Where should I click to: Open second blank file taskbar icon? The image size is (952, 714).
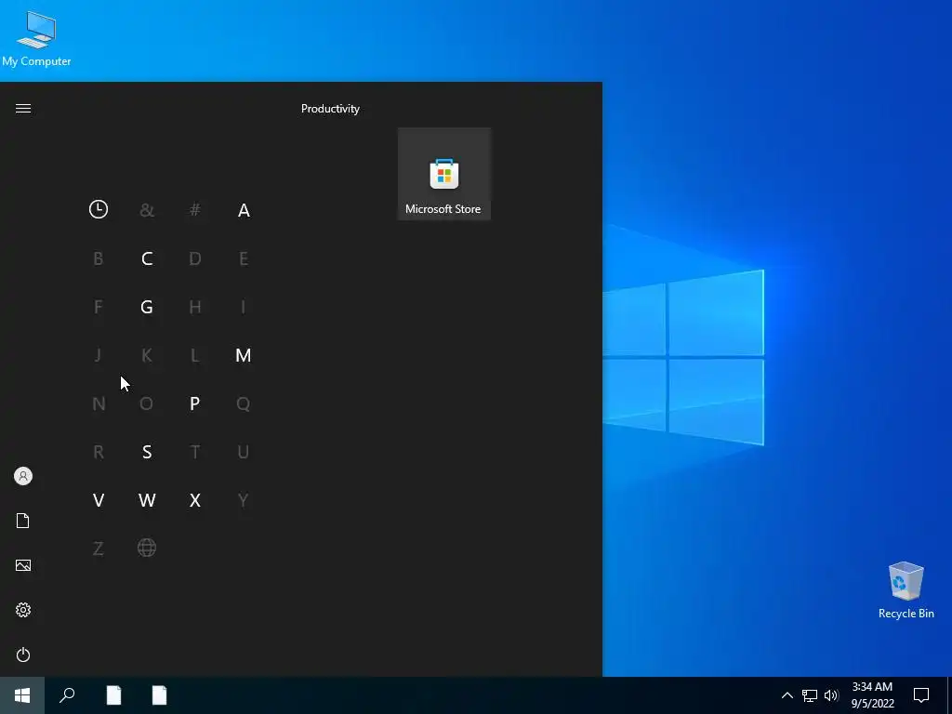[x=159, y=695]
